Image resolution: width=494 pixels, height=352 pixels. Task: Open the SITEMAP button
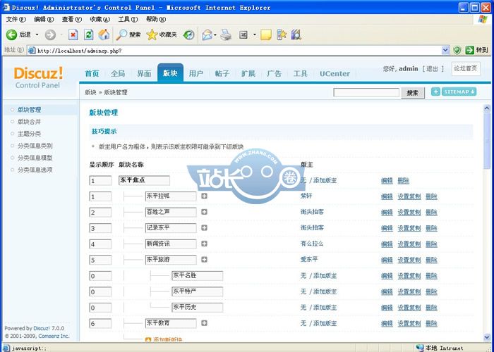pyautogui.click(x=459, y=92)
